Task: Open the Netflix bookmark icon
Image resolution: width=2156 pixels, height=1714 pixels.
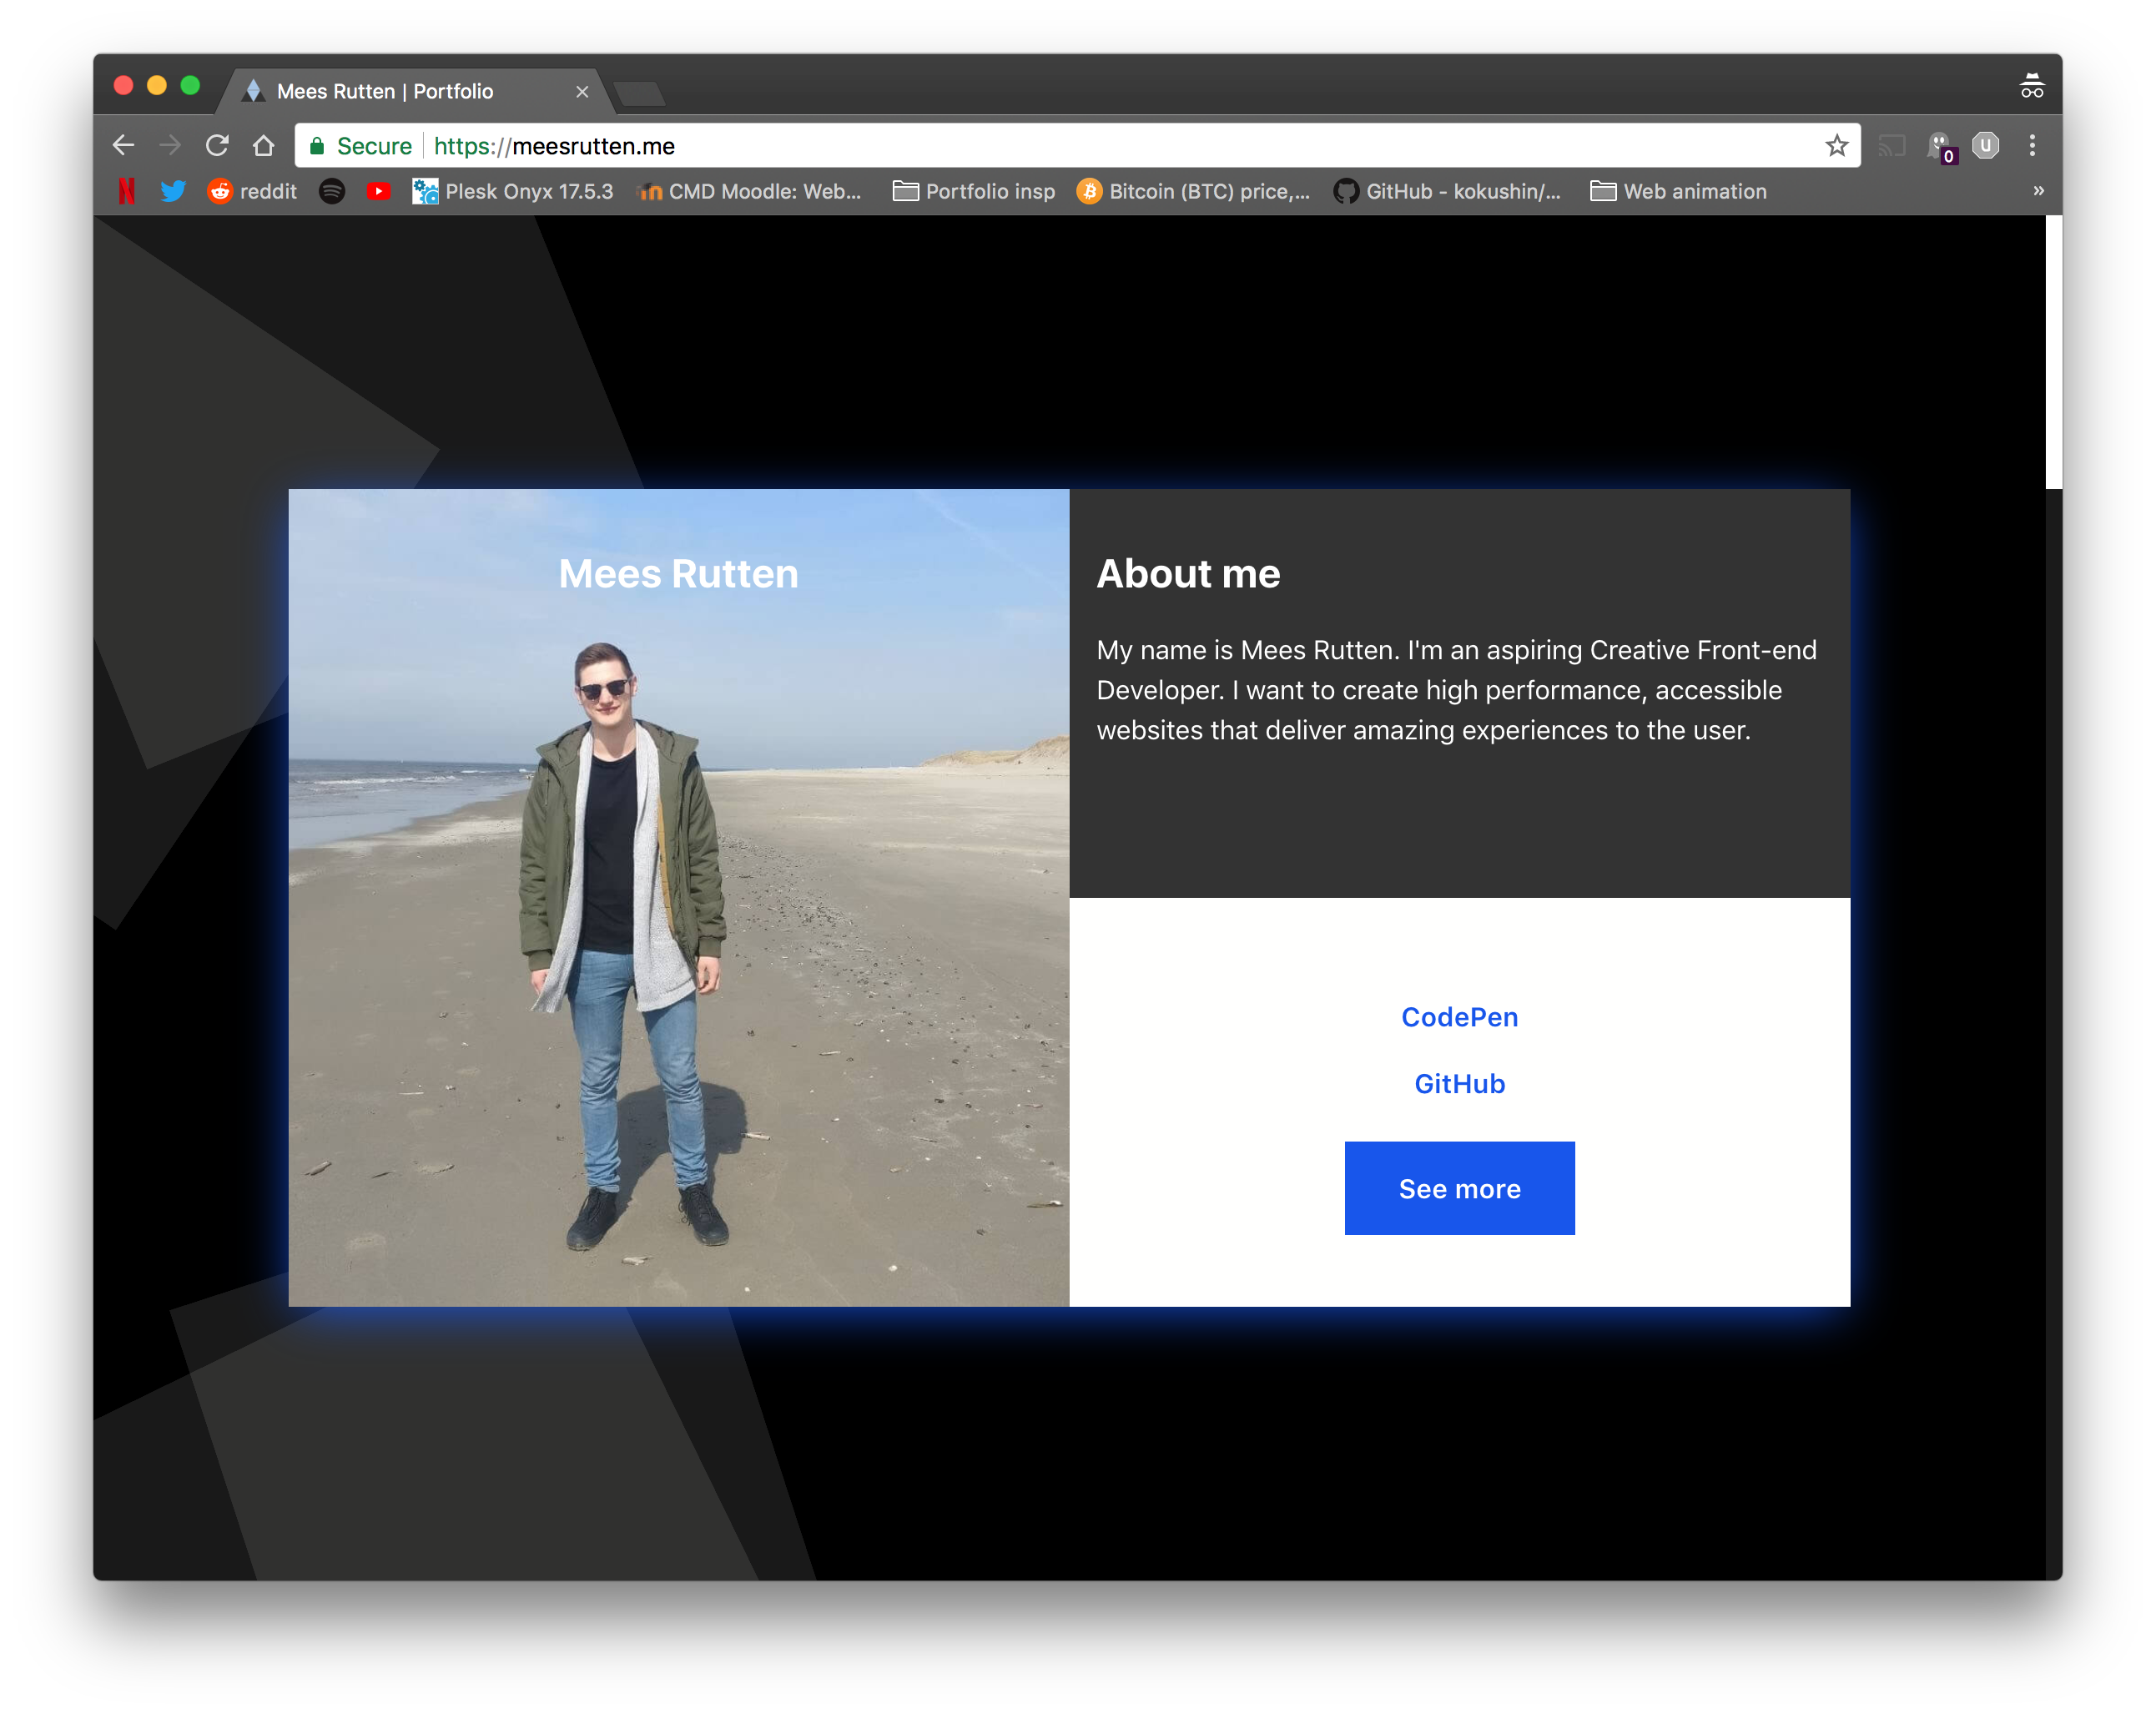Action: pos(127,191)
